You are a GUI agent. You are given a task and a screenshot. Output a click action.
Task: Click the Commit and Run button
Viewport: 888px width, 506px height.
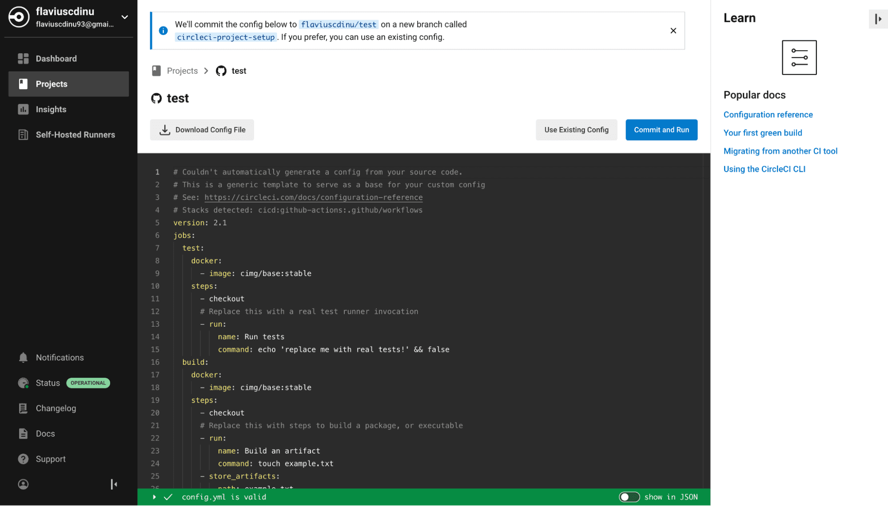pos(661,129)
